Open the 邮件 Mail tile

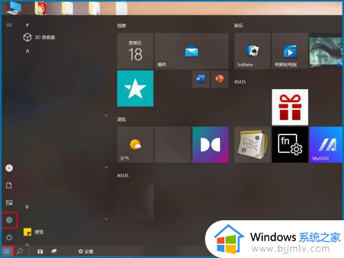(191, 51)
